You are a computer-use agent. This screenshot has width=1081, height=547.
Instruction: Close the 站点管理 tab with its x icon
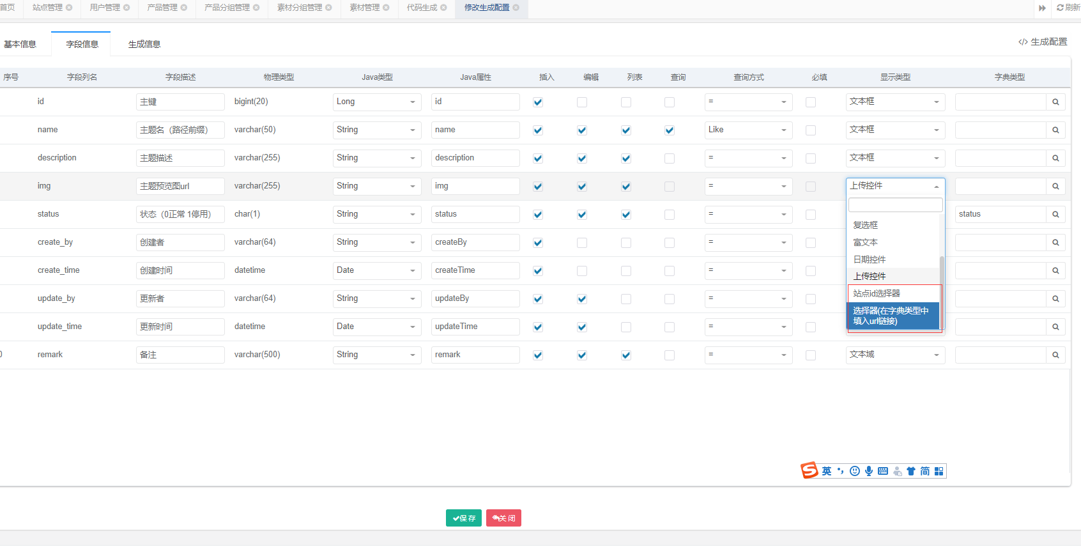(69, 8)
